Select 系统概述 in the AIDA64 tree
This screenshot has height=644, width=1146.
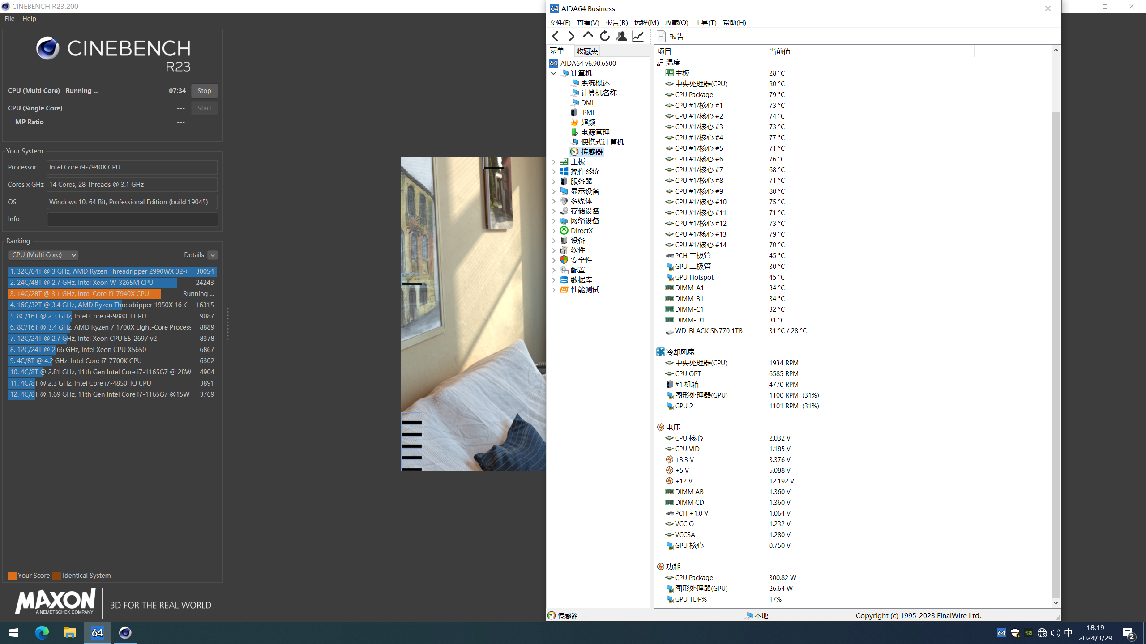(590, 83)
